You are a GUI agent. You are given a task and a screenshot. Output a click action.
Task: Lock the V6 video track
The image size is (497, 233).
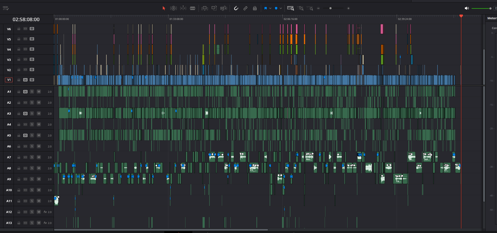19,29
